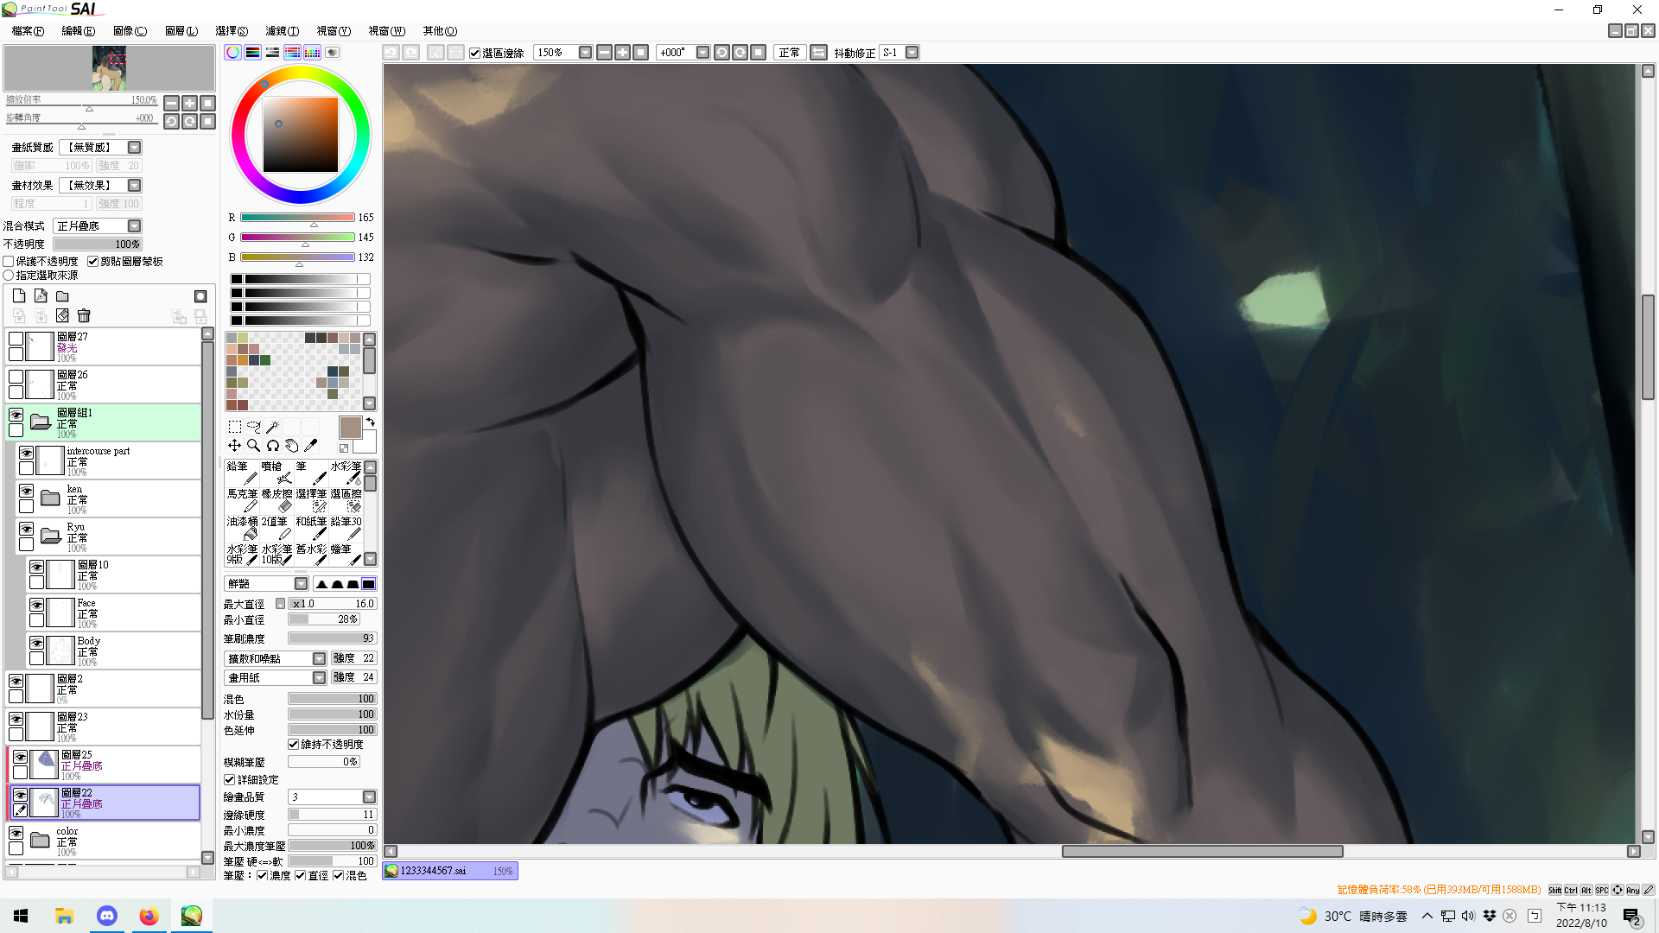Choose the 選擇筆 selection pen tool
Image resolution: width=1659 pixels, height=933 pixels.
pos(311,500)
